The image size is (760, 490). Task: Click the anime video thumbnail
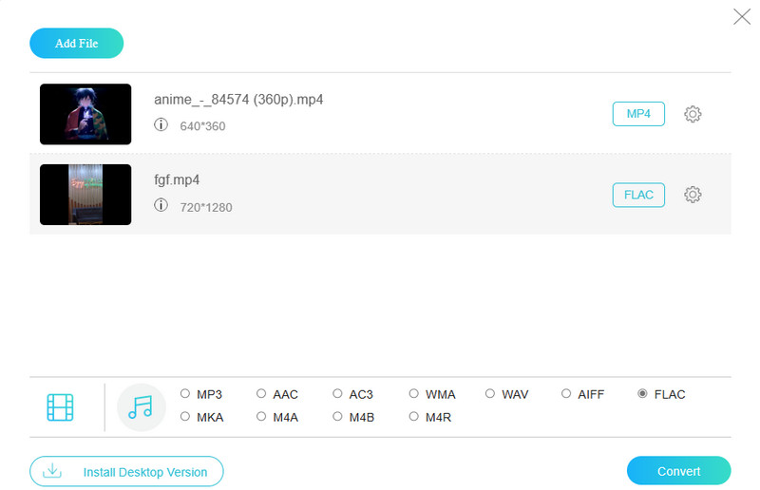pos(85,114)
